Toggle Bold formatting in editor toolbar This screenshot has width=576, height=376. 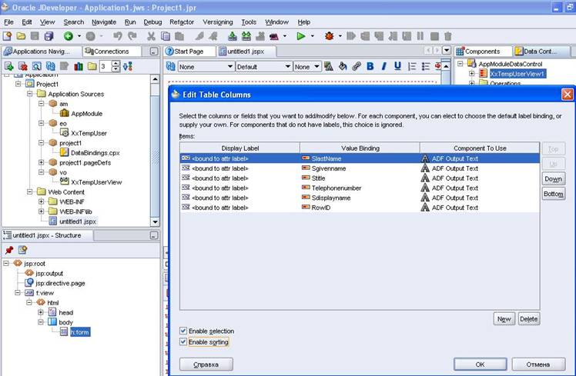point(370,66)
